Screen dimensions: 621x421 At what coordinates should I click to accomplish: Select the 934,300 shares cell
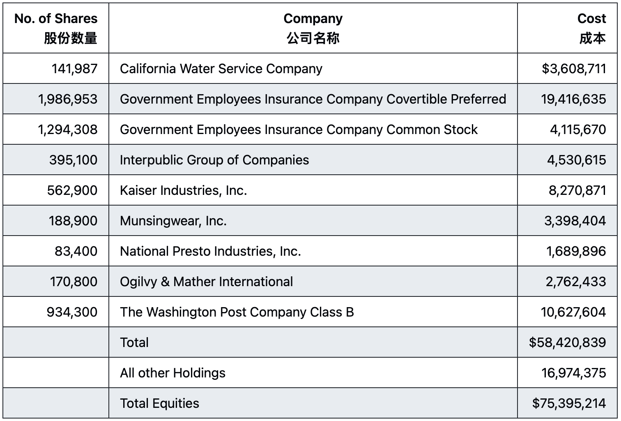coord(56,312)
